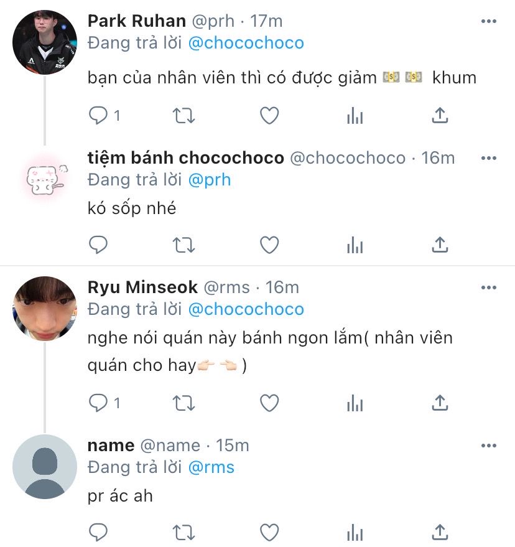Retweet the "pr ác ah" reply

[183, 532]
